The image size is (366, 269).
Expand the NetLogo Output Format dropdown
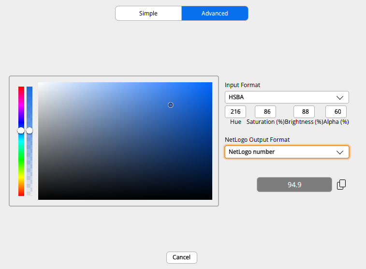pos(287,152)
